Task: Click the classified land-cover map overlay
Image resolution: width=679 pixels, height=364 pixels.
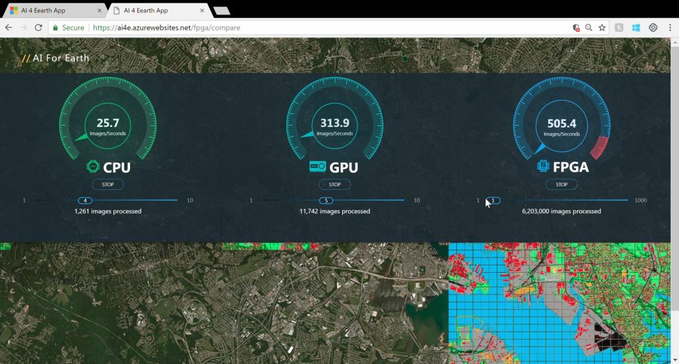Action: point(559,303)
